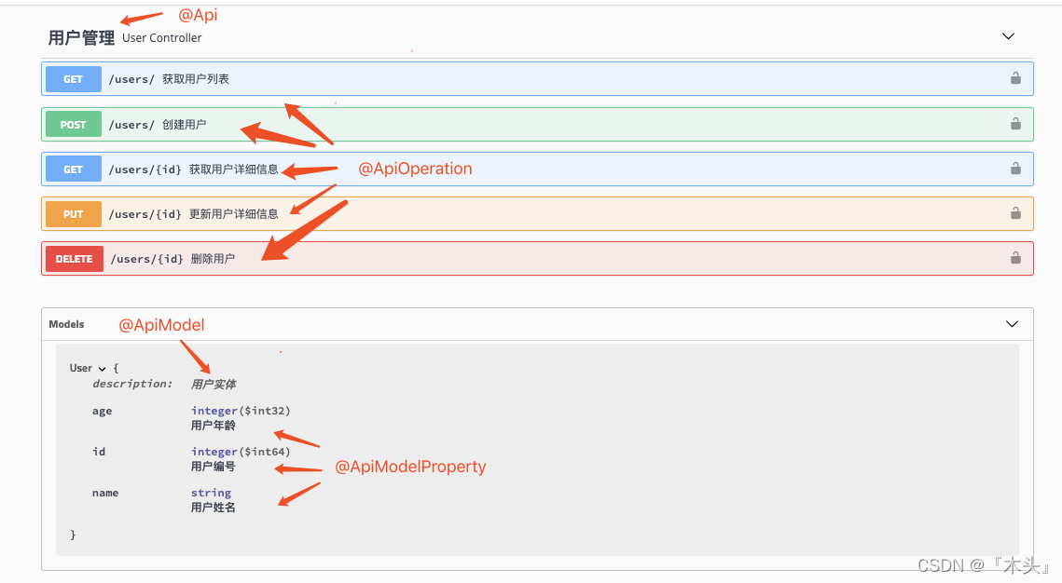
Task: Click the 'description:' label in User model
Action: 132,384
